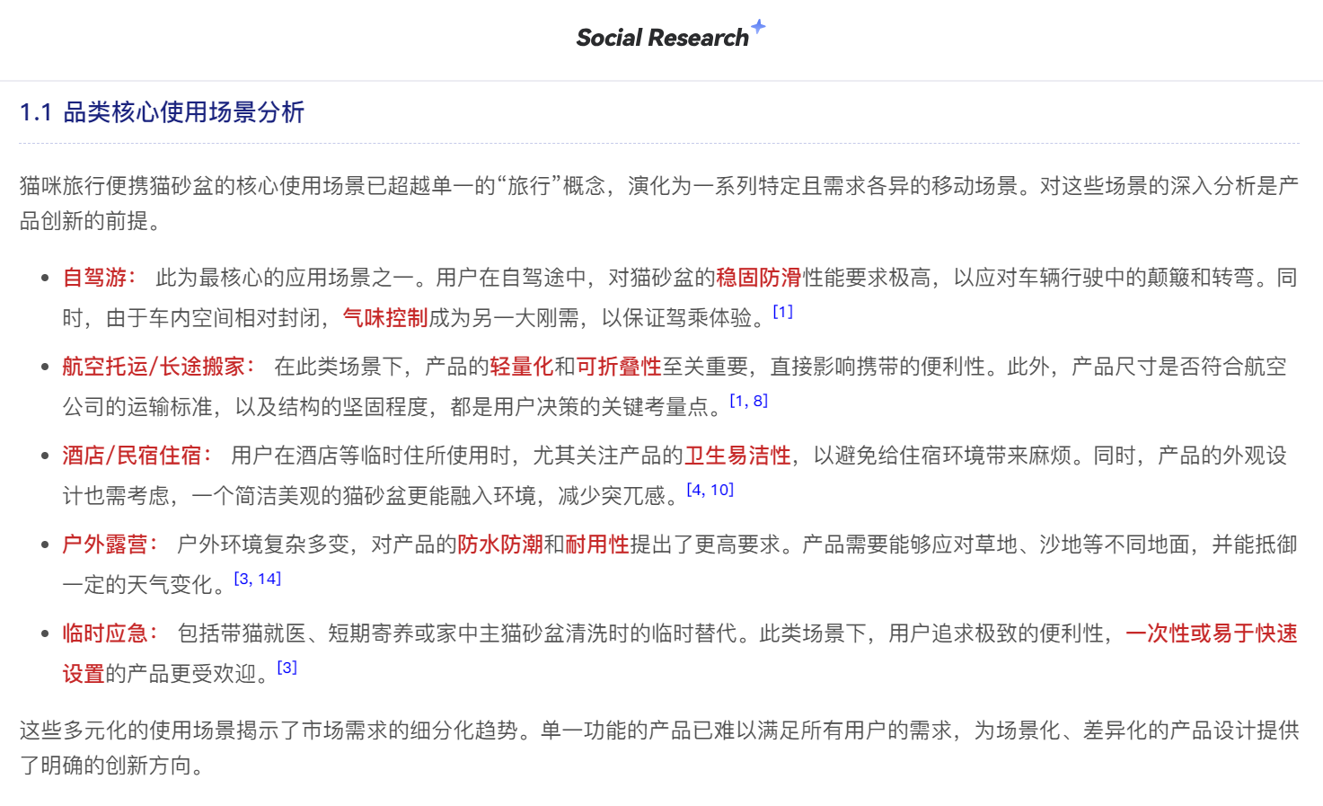Viewport: 1323px width, 806px height.
Task: Click the highlighted keyword 防水防潮
Action: click(500, 545)
